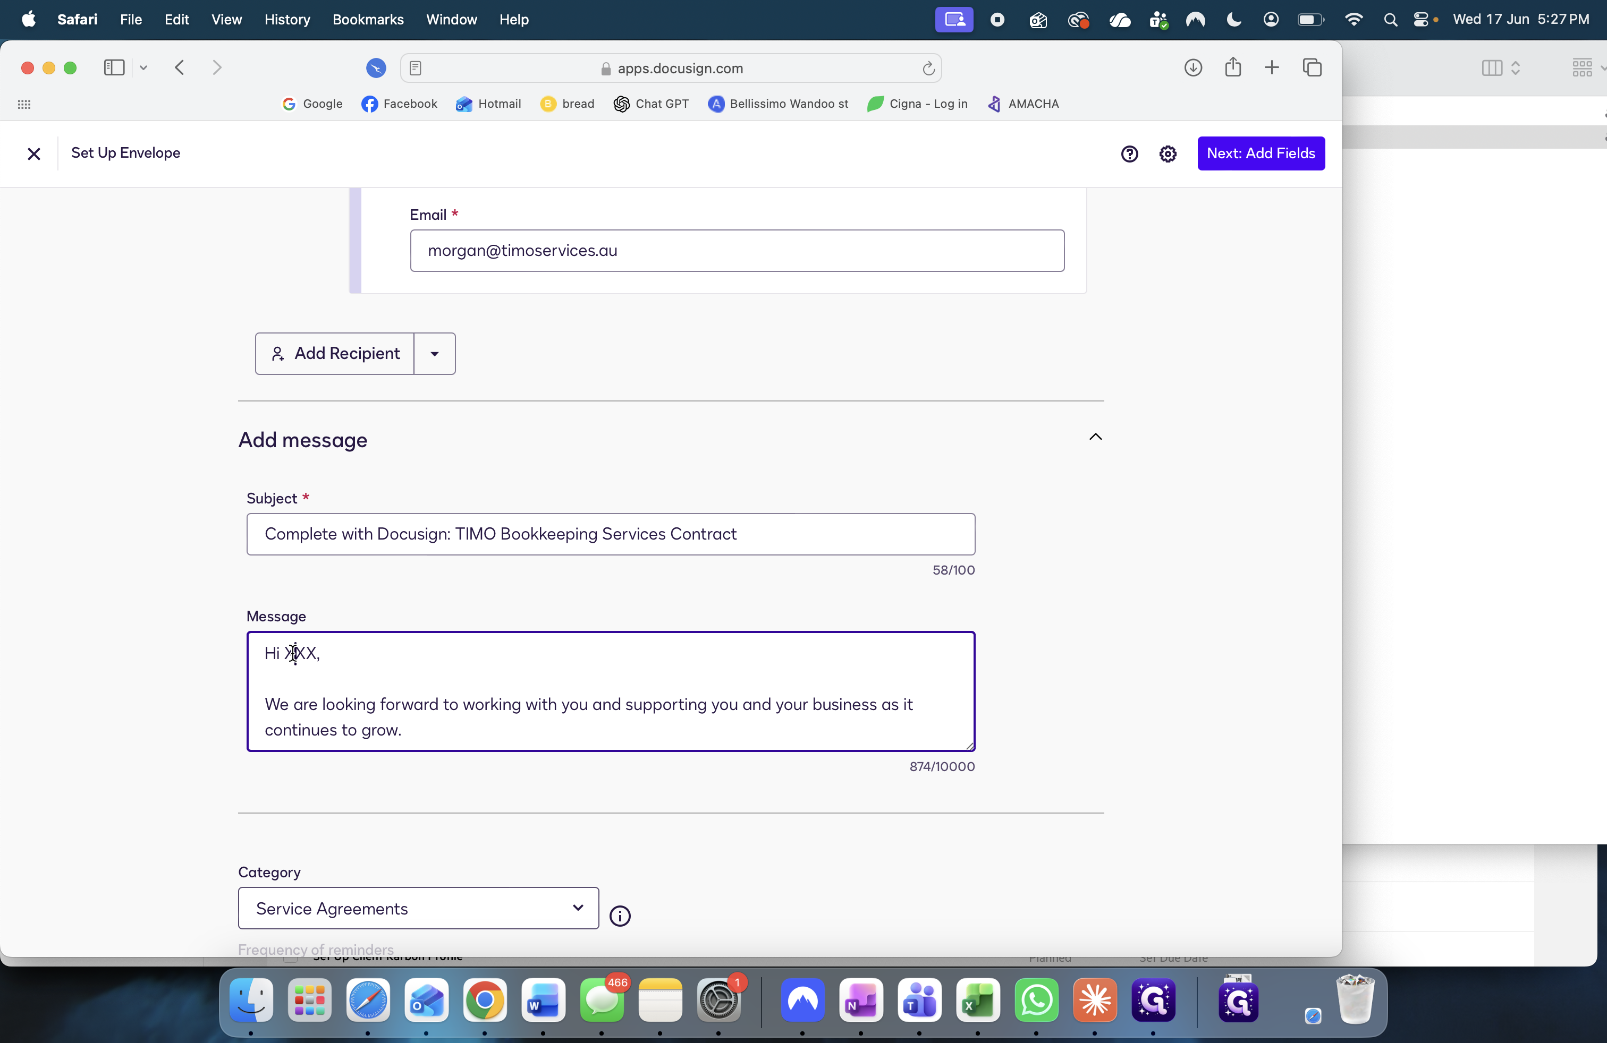Click the Next: Add Fields button

pyautogui.click(x=1261, y=153)
